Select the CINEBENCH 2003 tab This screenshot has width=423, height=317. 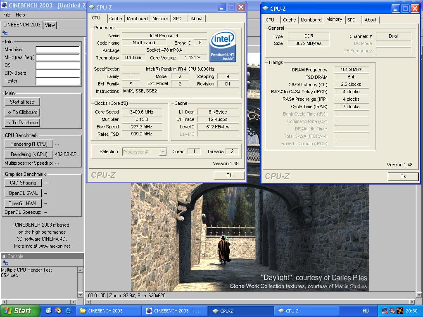[21, 25]
